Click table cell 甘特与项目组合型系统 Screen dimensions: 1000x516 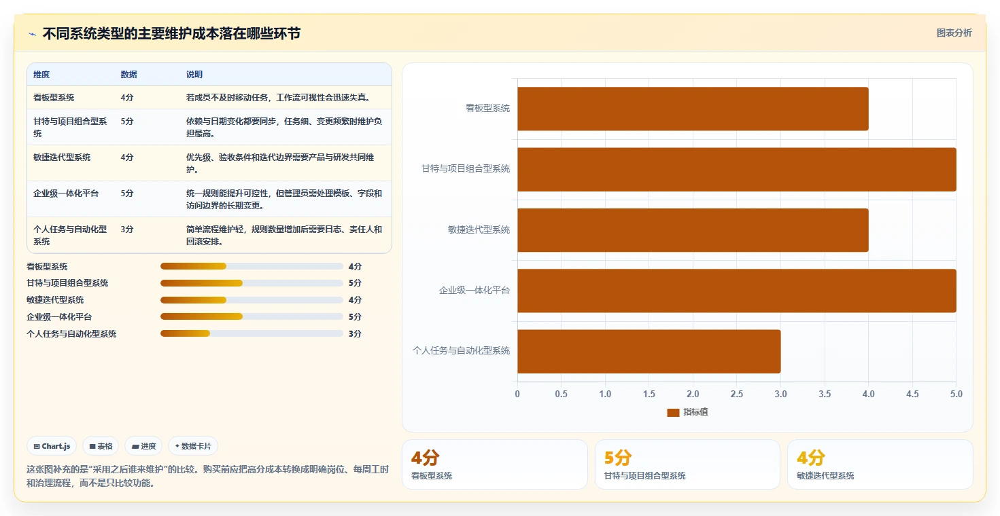(71, 127)
